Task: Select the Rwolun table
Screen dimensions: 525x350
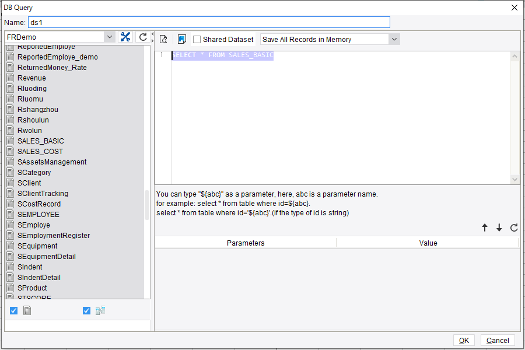Action: click(x=30, y=130)
